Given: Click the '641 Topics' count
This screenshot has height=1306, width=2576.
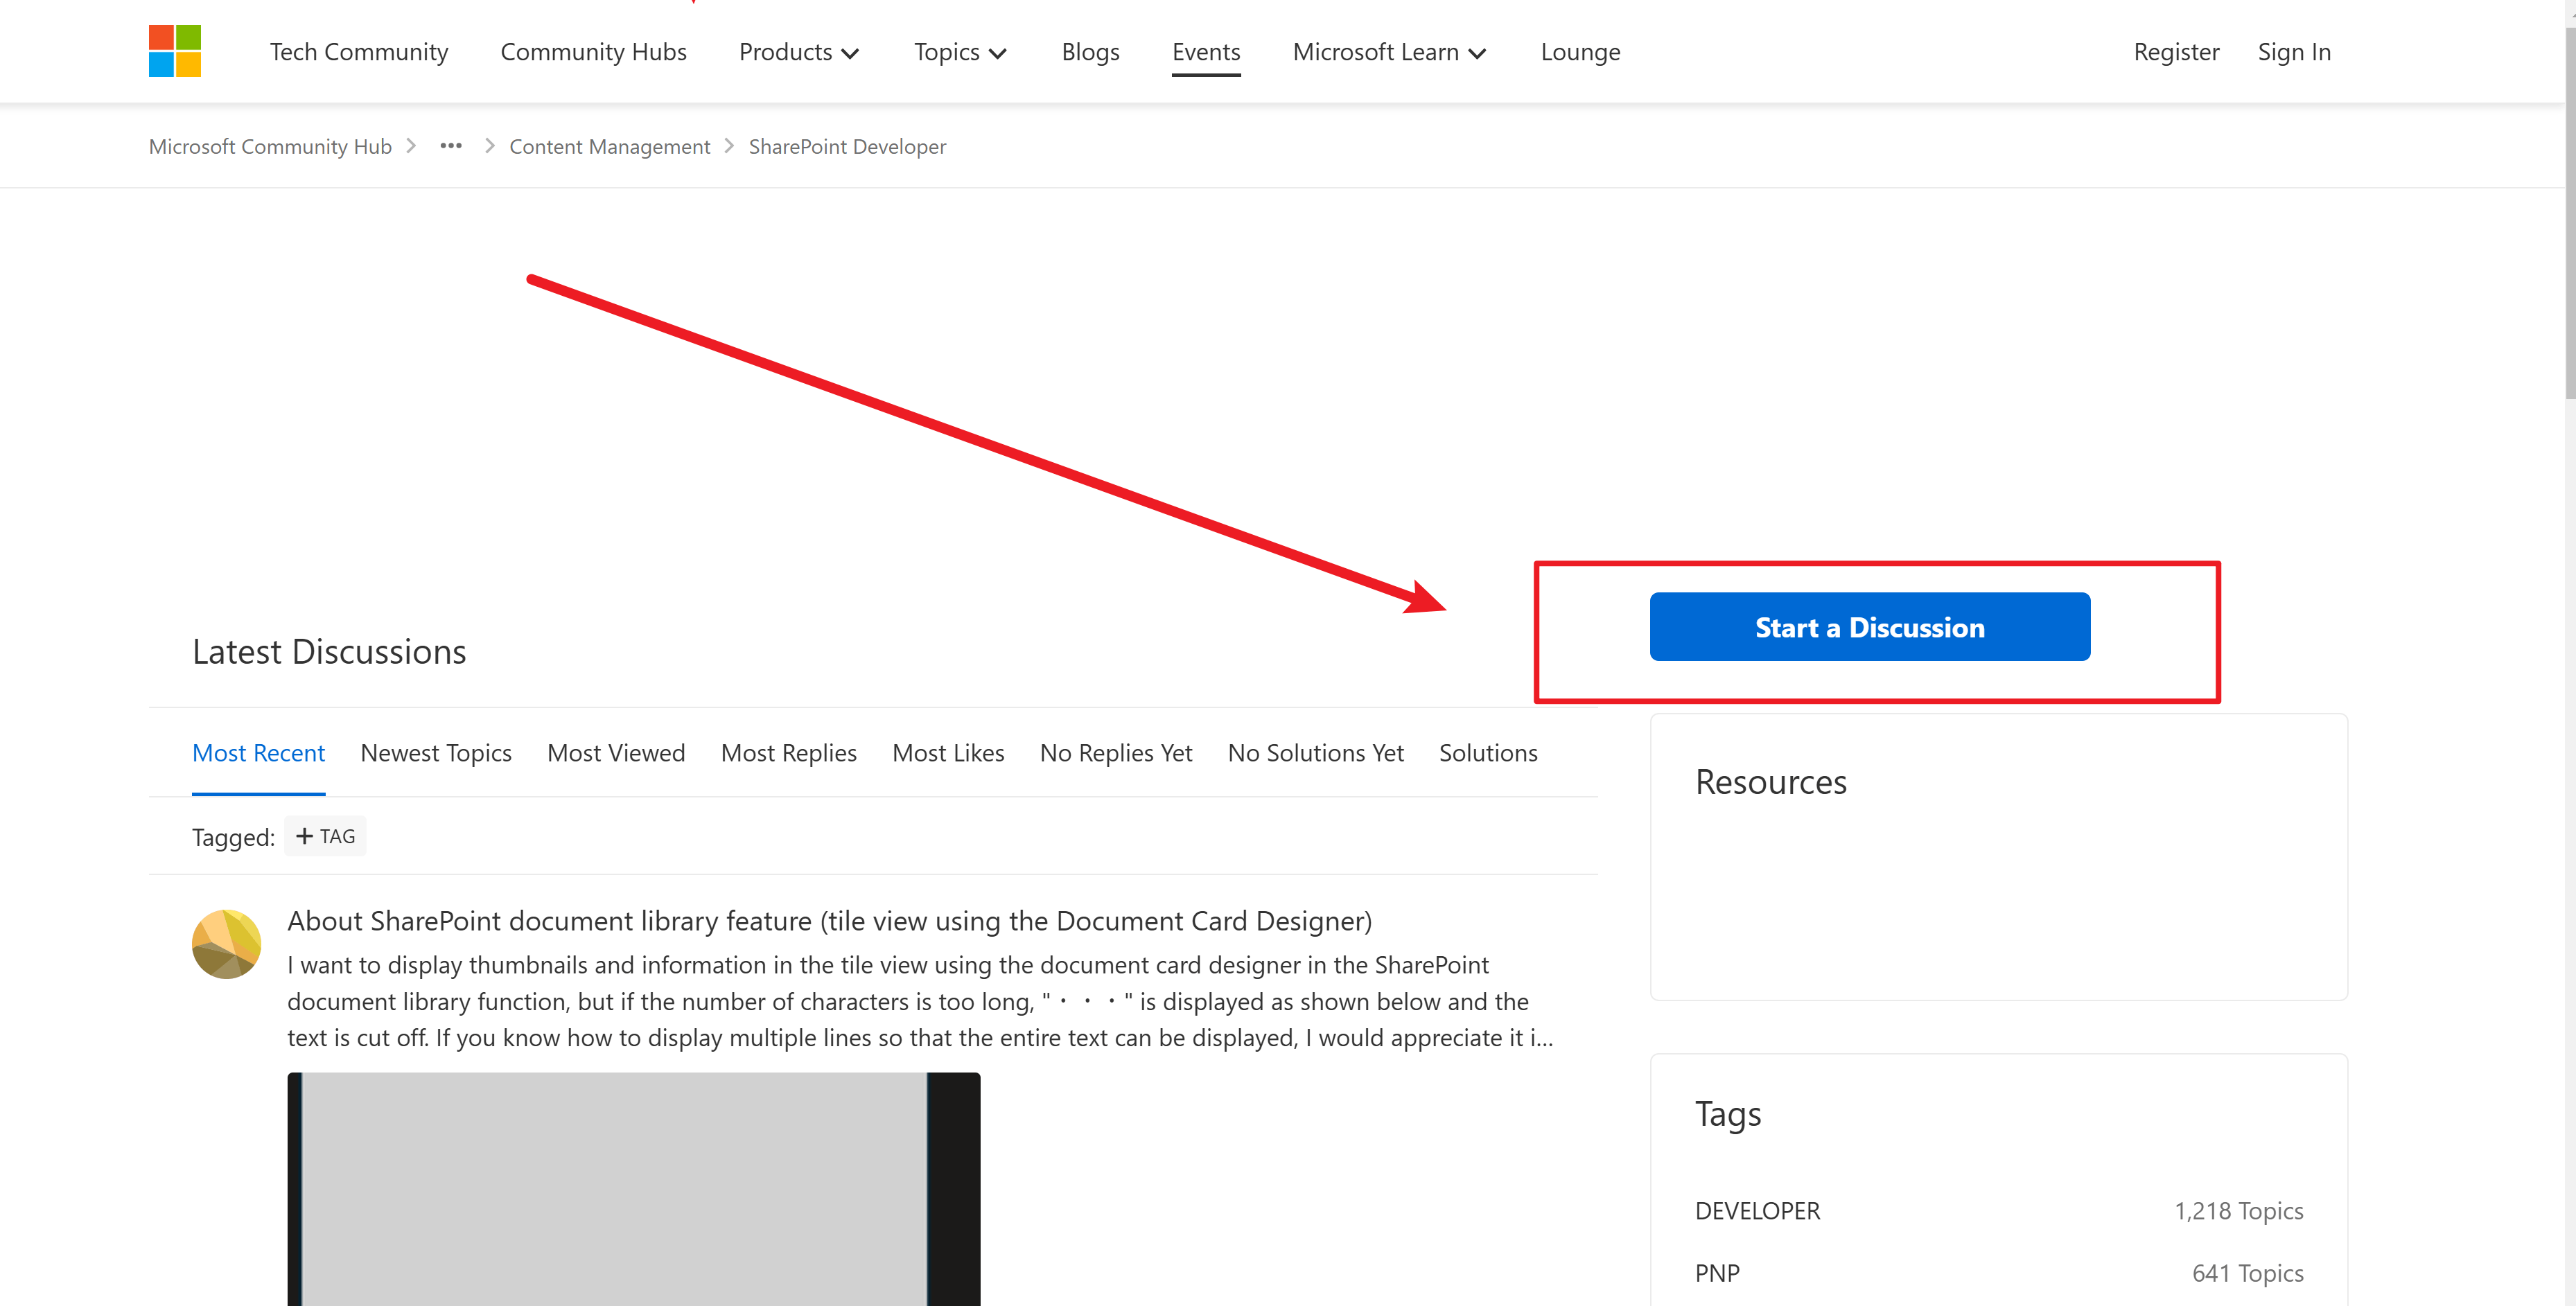Looking at the screenshot, I should click(2248, 1273).
